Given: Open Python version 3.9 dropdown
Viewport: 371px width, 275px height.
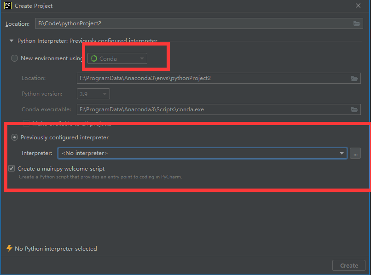Looking at the screenshot, I should 93,94.
